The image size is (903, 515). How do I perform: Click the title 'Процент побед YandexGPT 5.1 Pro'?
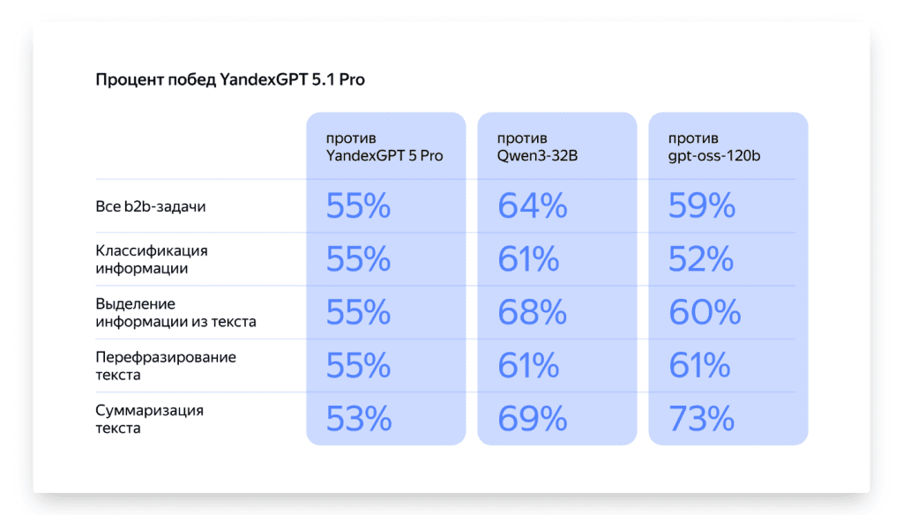pos(229,80)
